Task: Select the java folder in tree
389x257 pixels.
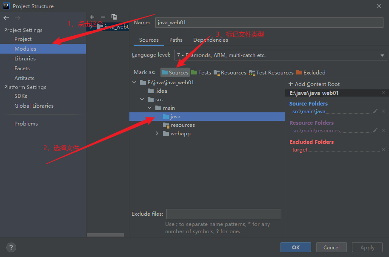Action: click(x=207, y=117)
